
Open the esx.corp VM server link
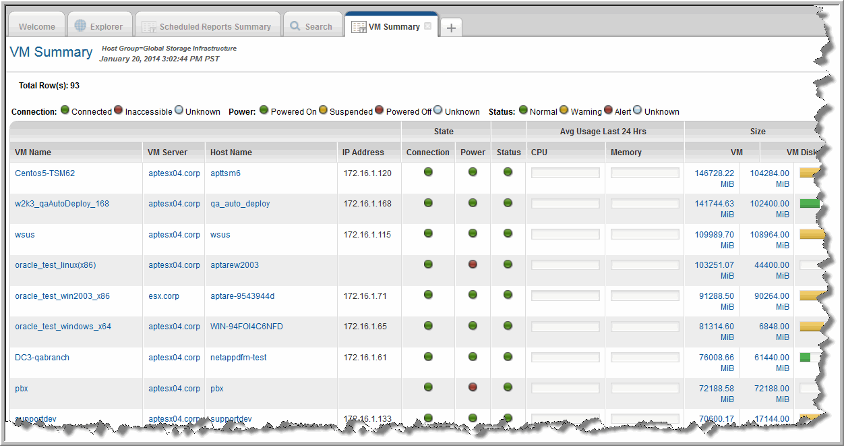[164, 296]
